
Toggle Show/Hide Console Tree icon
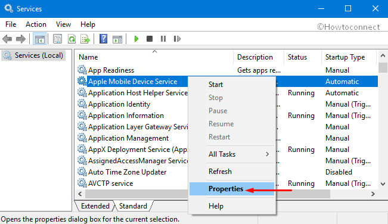click(x=39, y=39)
